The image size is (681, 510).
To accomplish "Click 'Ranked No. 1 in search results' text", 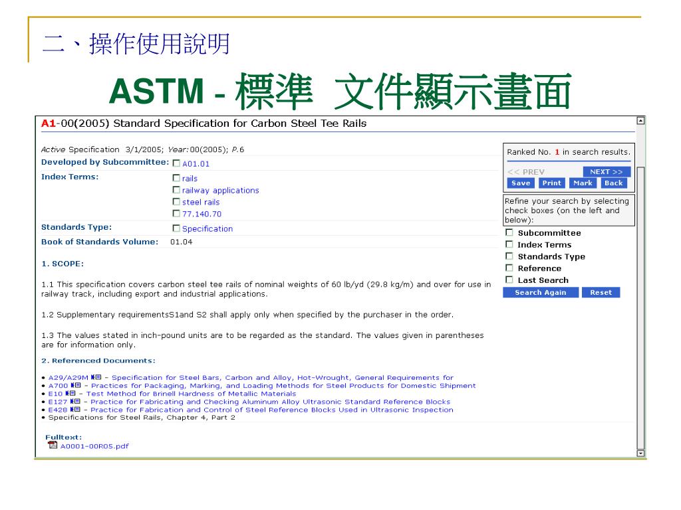I will pyautogui.click(x=569, y=152).
